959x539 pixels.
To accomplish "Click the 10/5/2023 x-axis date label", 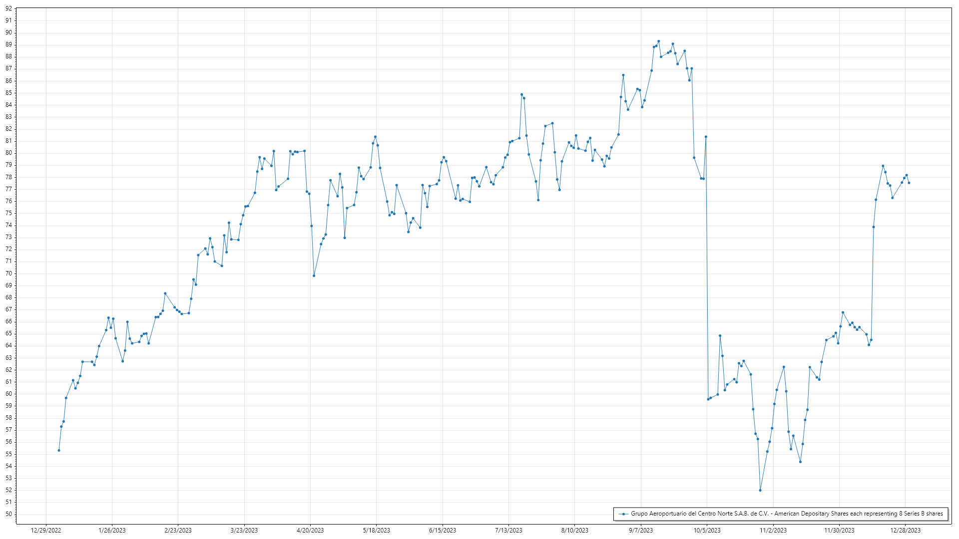I will pyautogui.click(x=707, y=530).
